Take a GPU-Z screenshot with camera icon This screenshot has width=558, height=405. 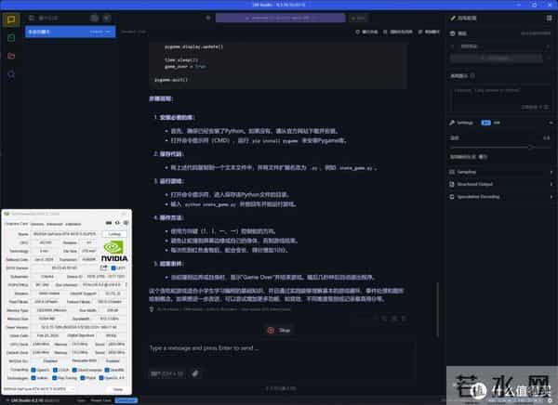pyautogui.click(x=109, y=223)
